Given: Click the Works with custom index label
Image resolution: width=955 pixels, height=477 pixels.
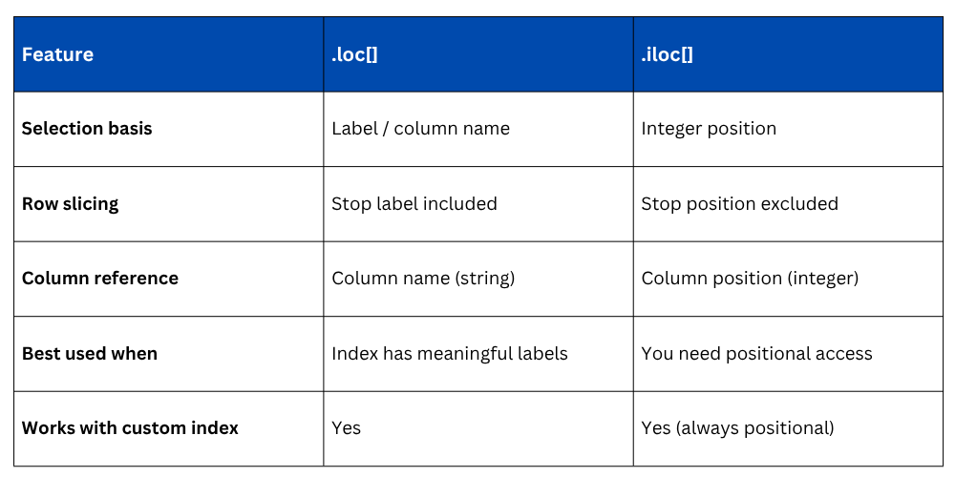Looking at the screenshot, I should (130, 428).
